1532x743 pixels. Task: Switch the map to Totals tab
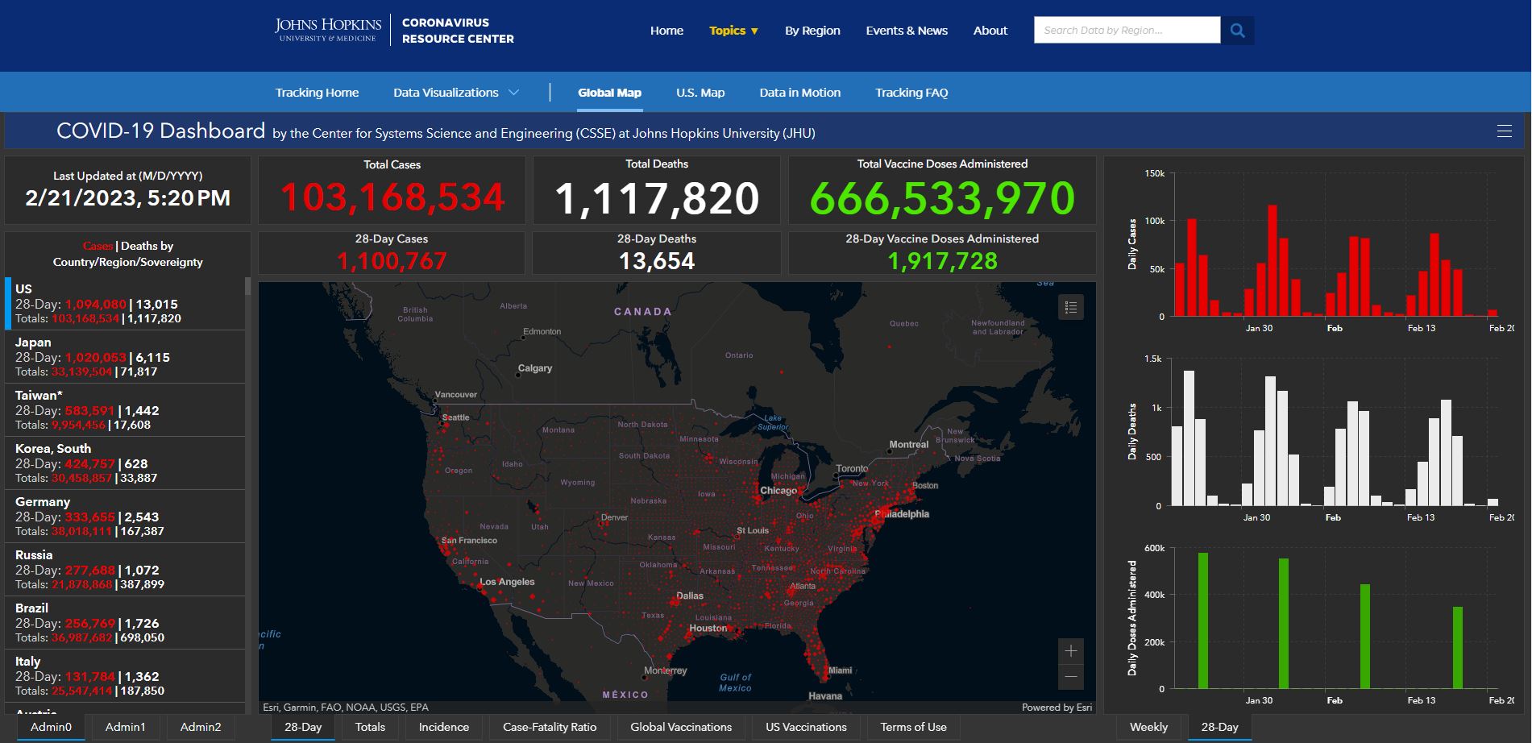pyautogui.click(x=370, y=727)
